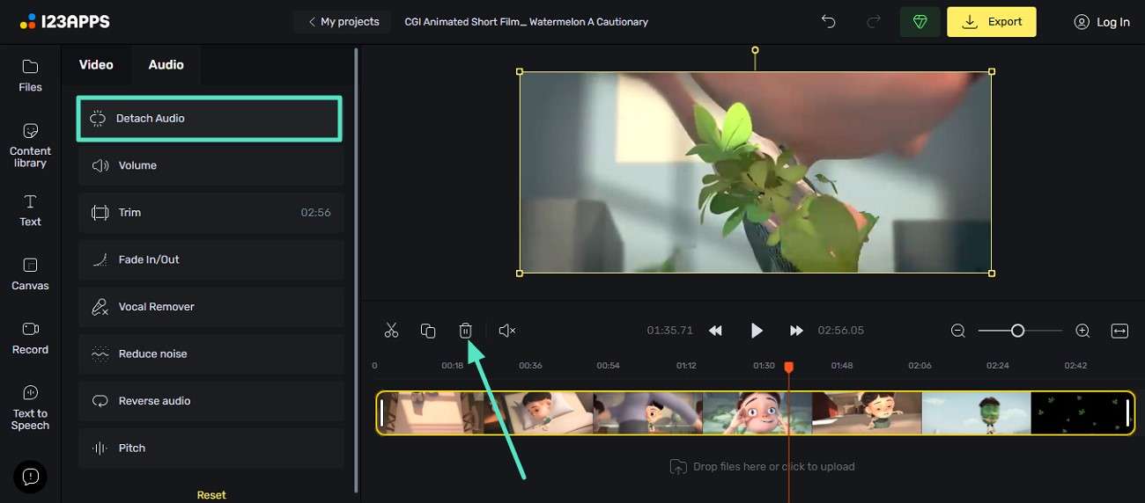Duplicate the selected clip
Viewport: 1145px width, 503px height.
428,331
